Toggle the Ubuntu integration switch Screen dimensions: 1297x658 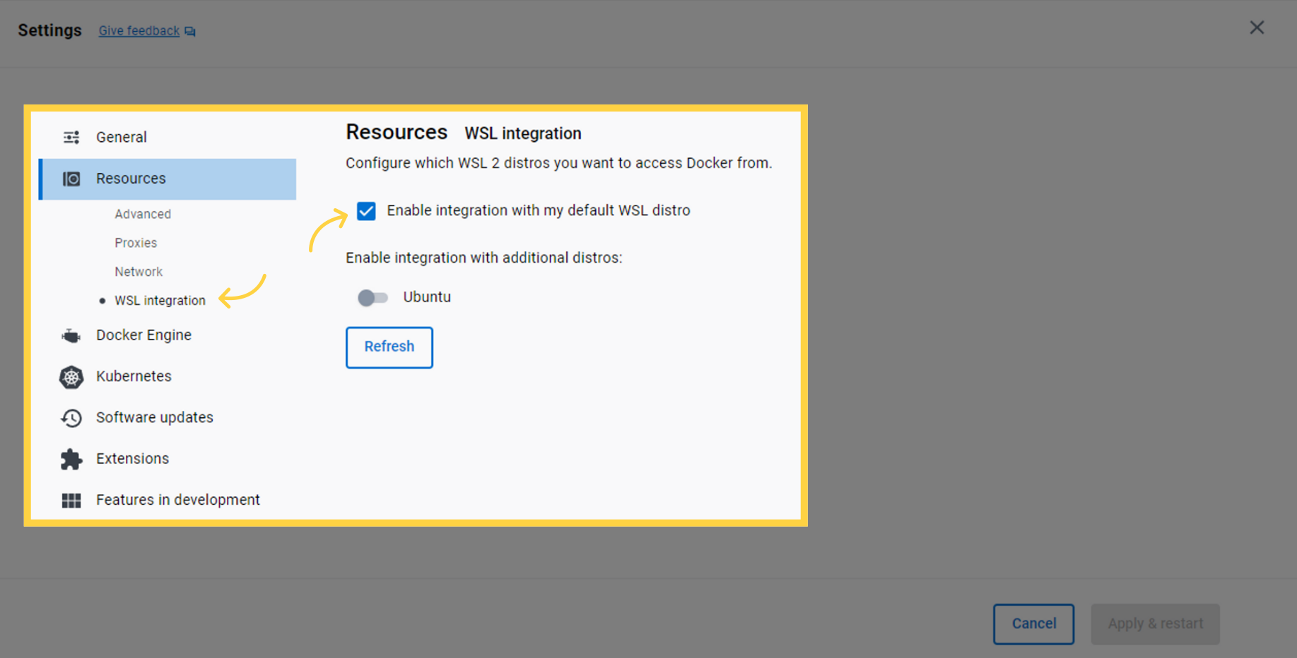[372, 298]
